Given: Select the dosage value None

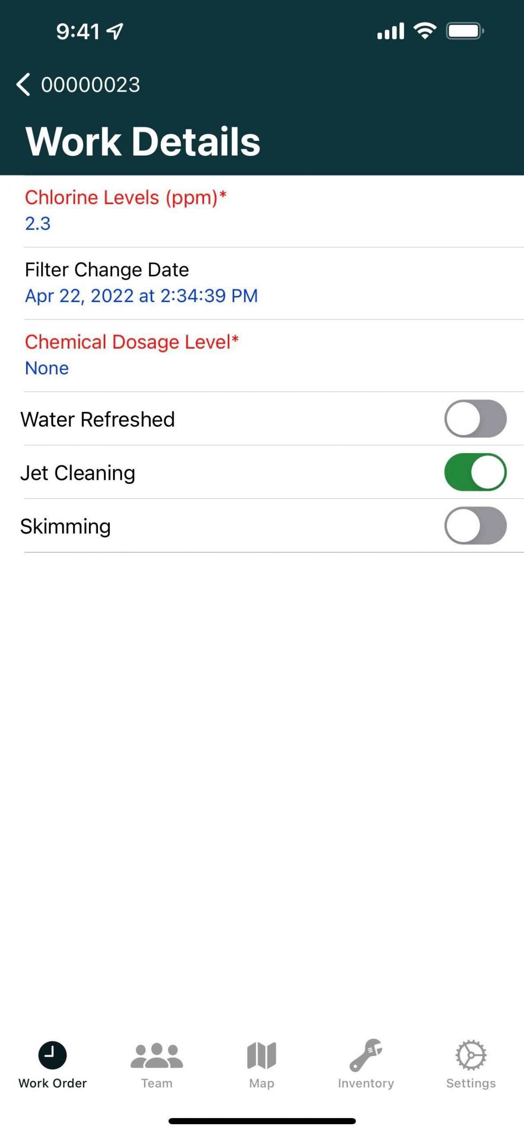Looking at the screenshot, I should coord(47,368).
